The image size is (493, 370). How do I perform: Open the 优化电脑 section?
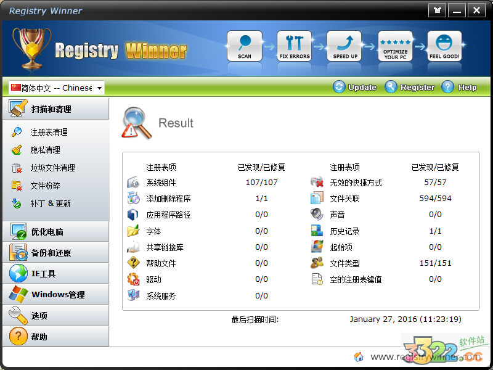tap(55, 232)
